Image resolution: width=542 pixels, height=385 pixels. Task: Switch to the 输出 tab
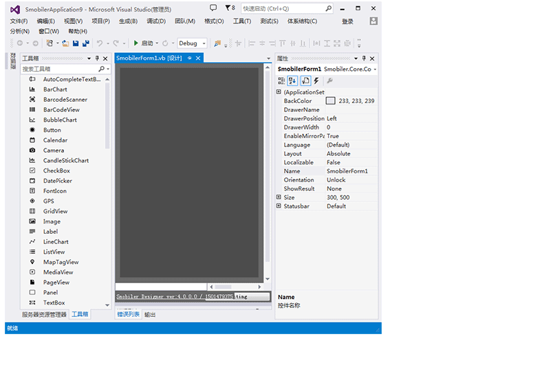click(x=150, y=315)
